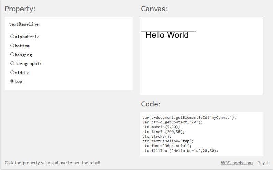273x170 pixels.
Task: Select the alphabetic radio button
Action: click(x=12, y=36)
